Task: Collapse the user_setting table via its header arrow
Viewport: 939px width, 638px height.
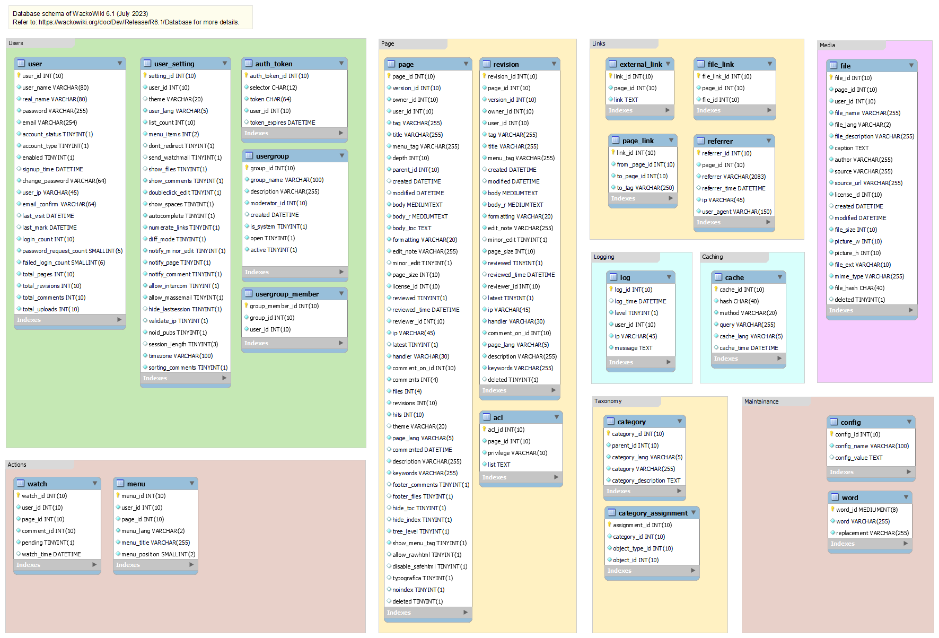Action: point(225,64)
